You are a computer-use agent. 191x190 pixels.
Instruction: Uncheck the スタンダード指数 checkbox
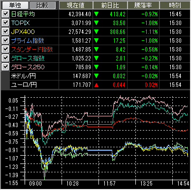[5, 49]
